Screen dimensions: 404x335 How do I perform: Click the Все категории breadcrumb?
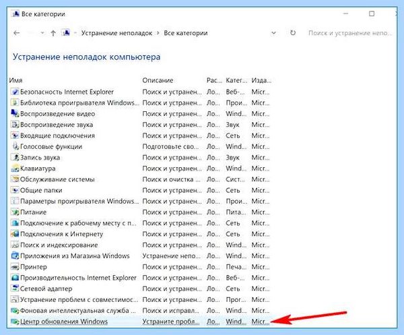pos(186,33)
